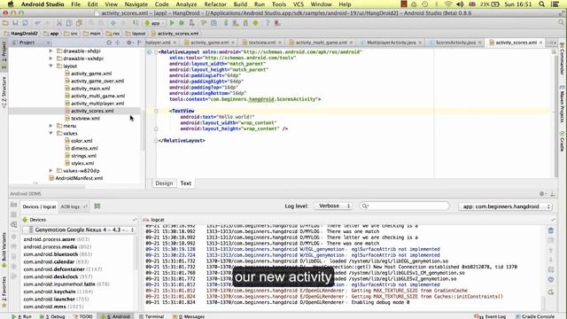The height and width of the screenshot is (319, 567).
Task: Expand the menu folder in tree
Action: pyautogui.click(x=51, y=126)
